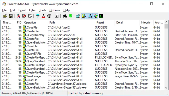This screenshot has width=169, height=96.
Task: Click the Save floppy disk icon
Action: [11, 16]
